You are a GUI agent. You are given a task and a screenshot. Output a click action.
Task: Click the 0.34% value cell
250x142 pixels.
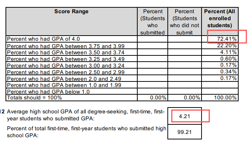(x=220, y=72)
